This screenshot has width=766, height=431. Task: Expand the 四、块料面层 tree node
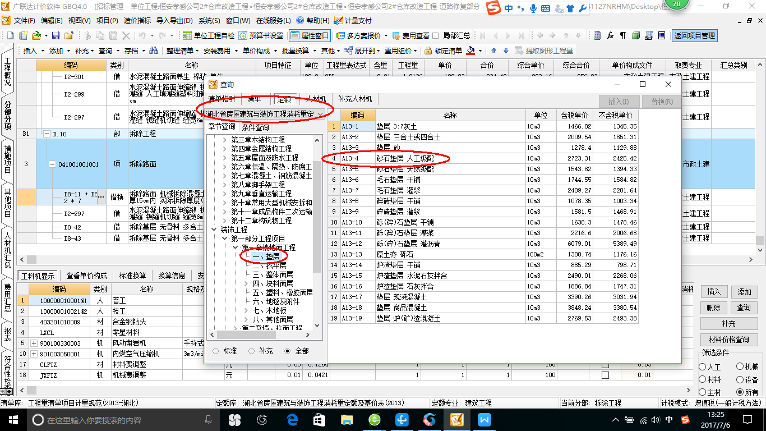click(247, 283)
